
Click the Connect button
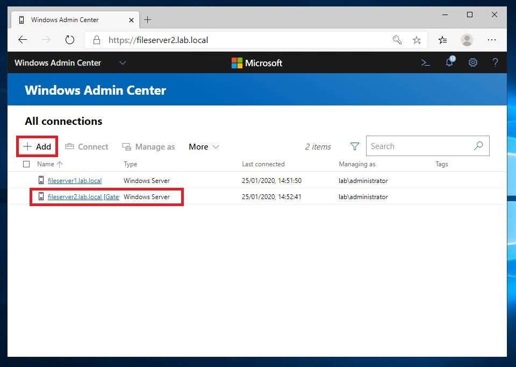[x=87, y=146]
